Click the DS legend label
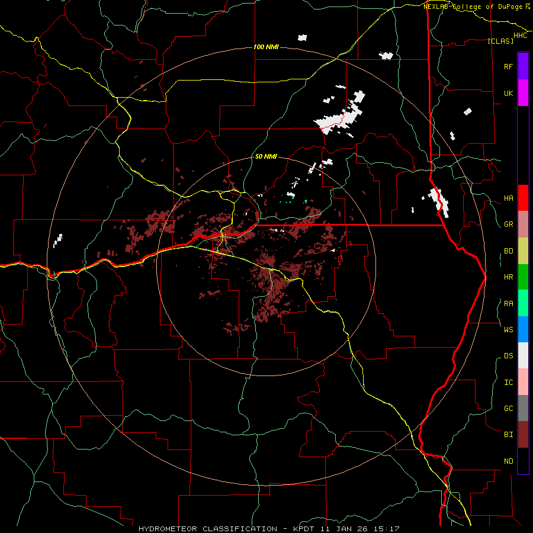 508,356
